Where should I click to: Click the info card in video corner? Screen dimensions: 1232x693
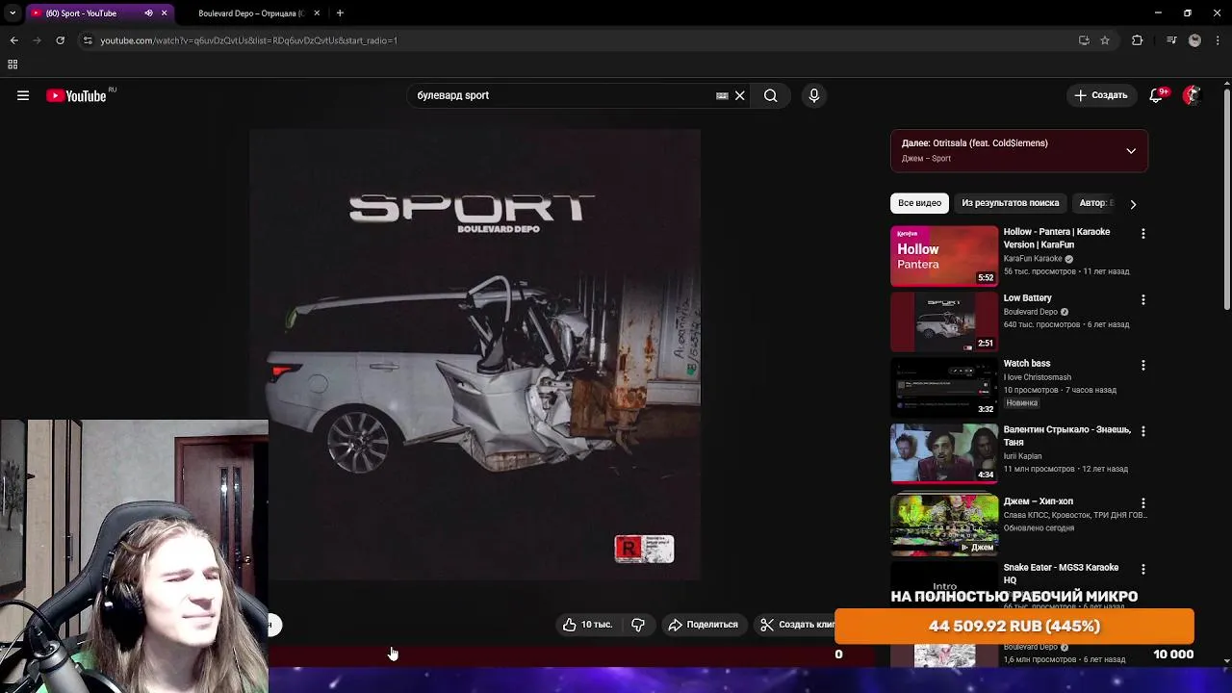pyautogui.click(x=644, y=549)
